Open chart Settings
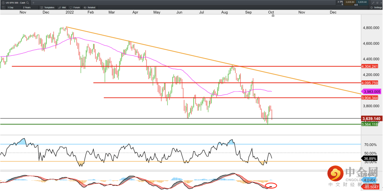The image size is (383, 191). tap(376, 7)
